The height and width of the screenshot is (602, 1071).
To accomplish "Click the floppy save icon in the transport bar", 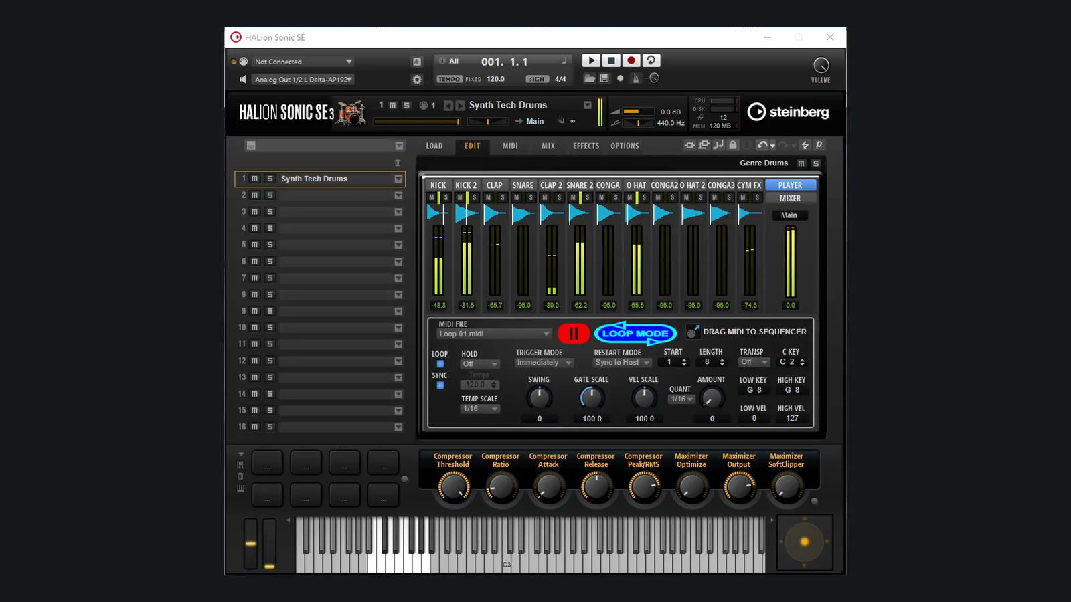I will click(x=604, y=78).
